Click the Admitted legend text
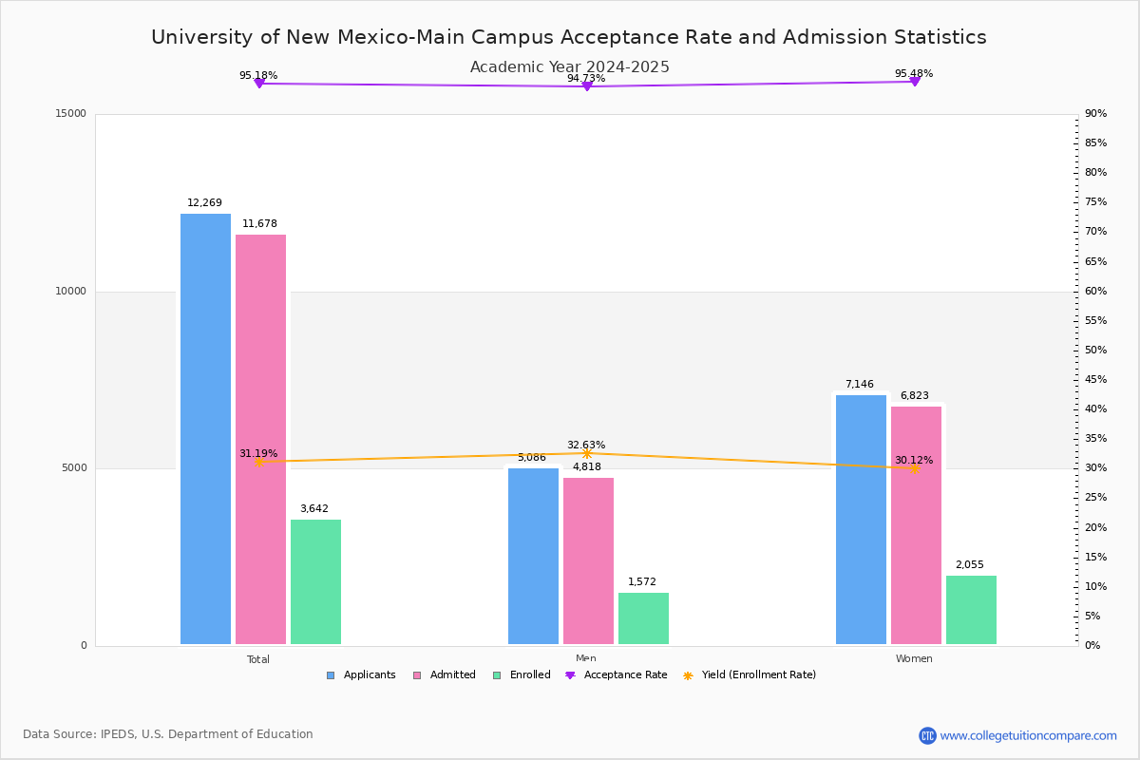The image size is (1140, 760). coord(453,675)
